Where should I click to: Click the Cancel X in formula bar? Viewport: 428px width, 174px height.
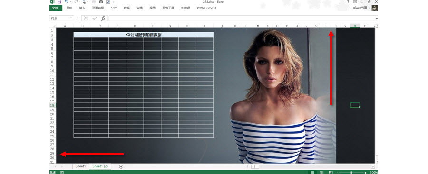click(x=86, y=18)
